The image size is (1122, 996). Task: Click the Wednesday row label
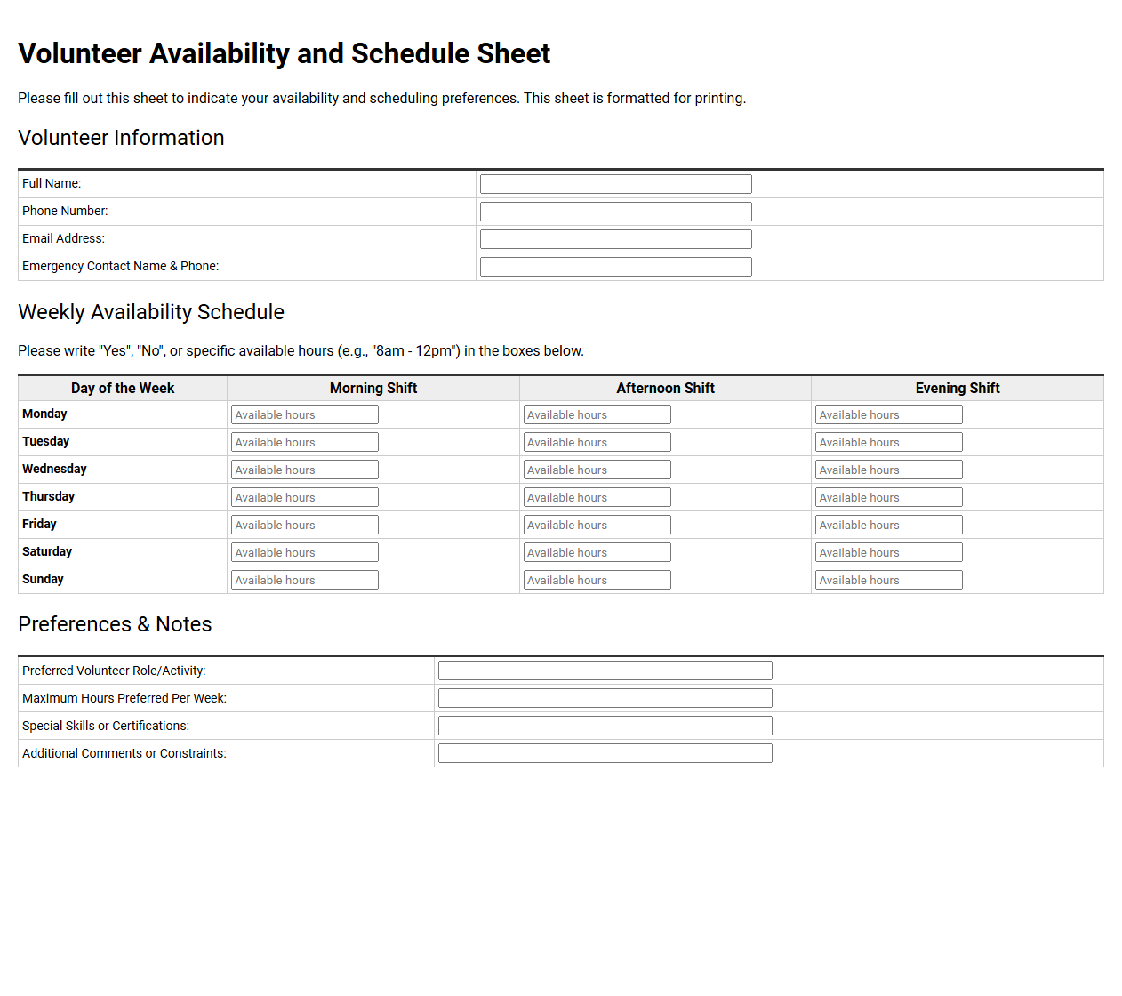(x=54, y=469)
